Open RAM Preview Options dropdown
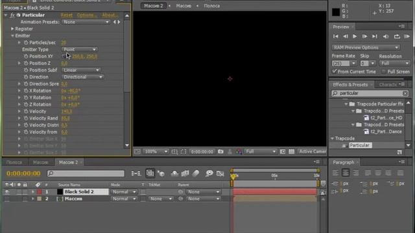The height and width of the screenshot is (233, 415). tap(366, 47)
